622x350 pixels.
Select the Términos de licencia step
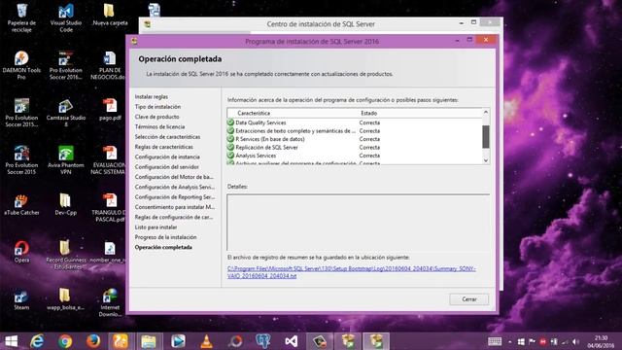(x=159, y=126)
